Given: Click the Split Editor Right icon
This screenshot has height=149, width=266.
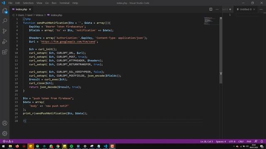Looking at the screenshot, I should click(x=211, y=9).
